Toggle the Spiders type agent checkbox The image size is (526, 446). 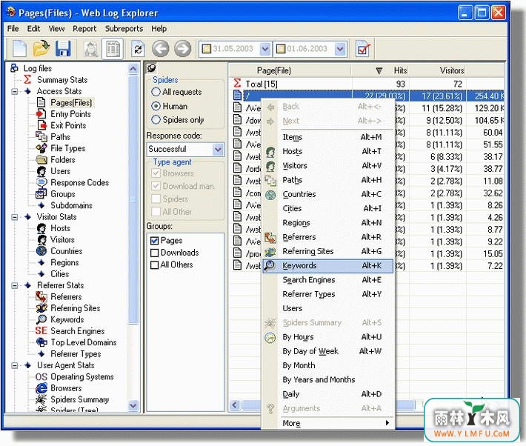[156, 199]
